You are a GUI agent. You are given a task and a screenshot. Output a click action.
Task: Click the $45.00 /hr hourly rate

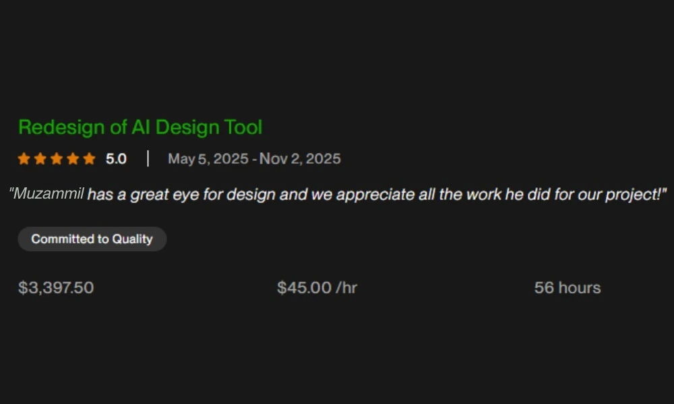(x=317, y=288)
